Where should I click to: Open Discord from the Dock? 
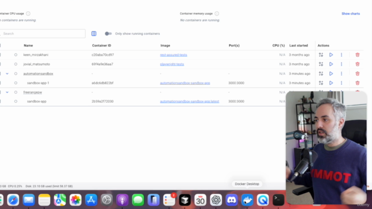pos(231,200)
